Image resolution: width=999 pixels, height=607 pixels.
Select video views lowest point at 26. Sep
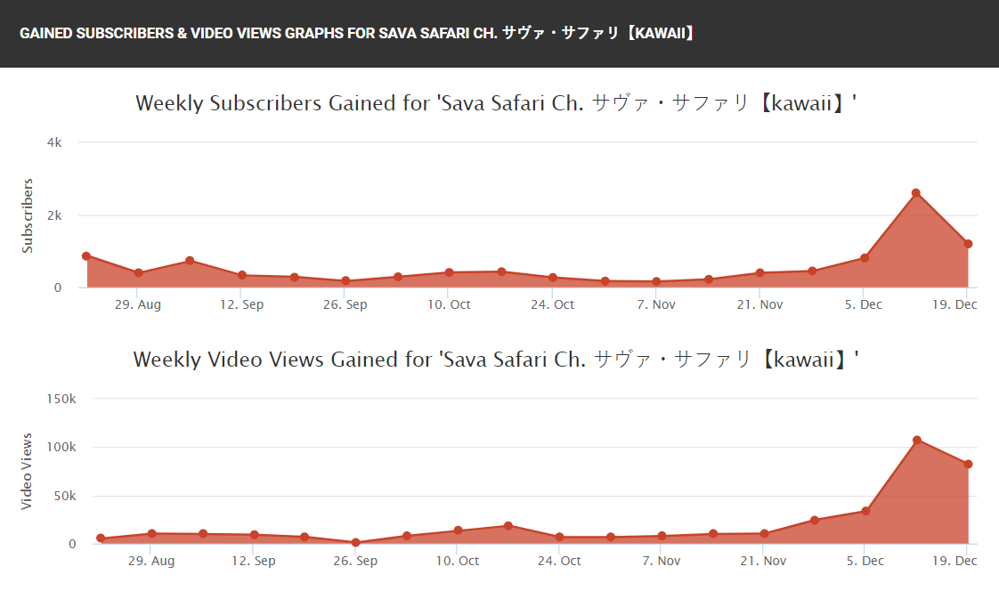(355, 543)
